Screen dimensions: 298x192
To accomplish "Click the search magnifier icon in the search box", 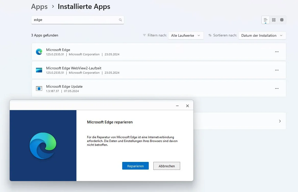I will coord(120,20).
